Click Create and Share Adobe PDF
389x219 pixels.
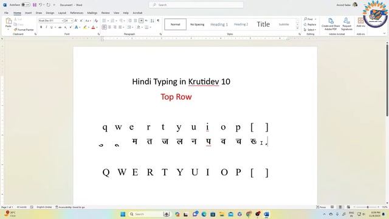point(331,24)
